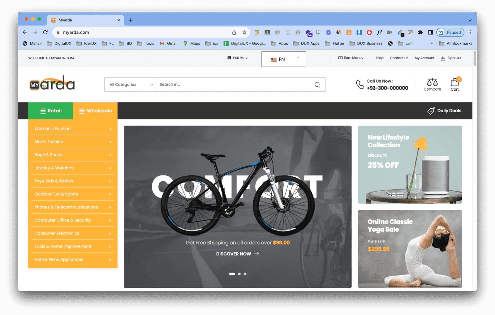Click the DigitalUX - Google sheet bookmark

245,43
